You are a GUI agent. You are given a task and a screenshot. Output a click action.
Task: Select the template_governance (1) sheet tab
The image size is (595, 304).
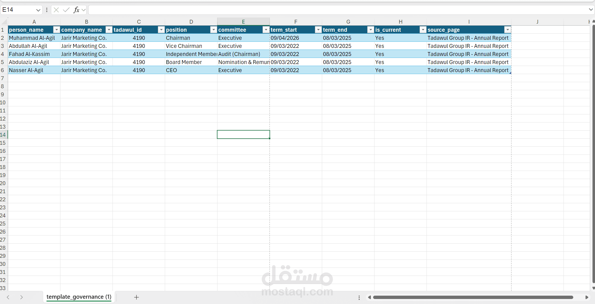(79, 297)
